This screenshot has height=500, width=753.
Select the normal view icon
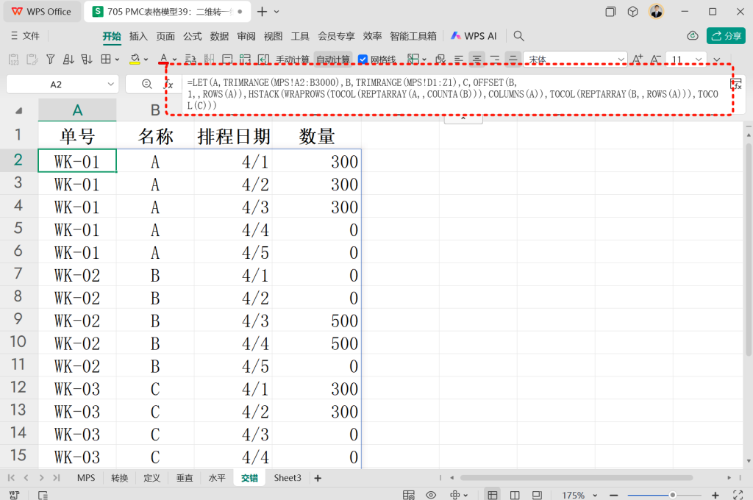coord(492,495)
